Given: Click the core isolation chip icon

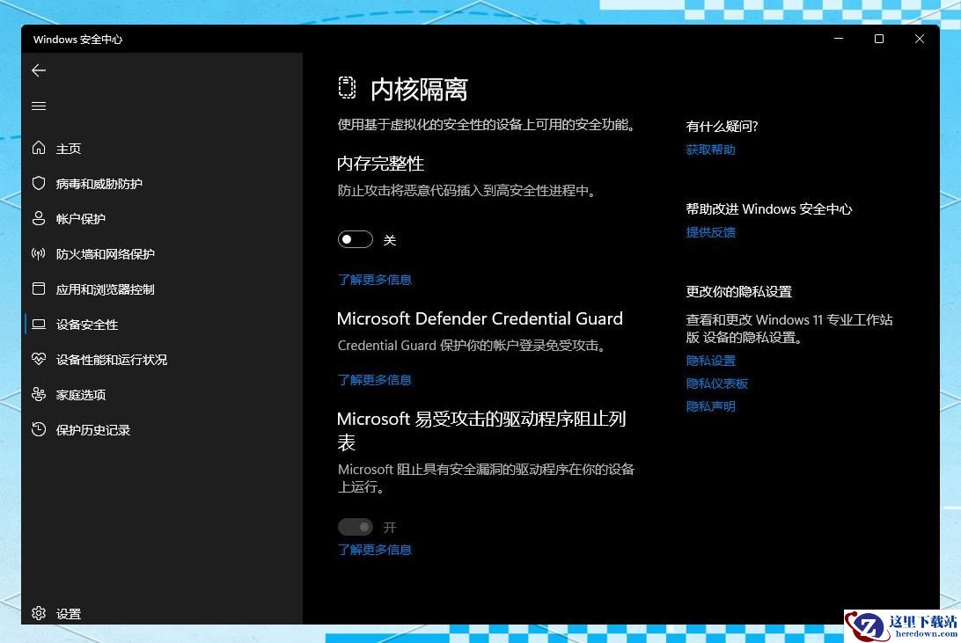Looking at the screenshot, I should pos(347,88).
